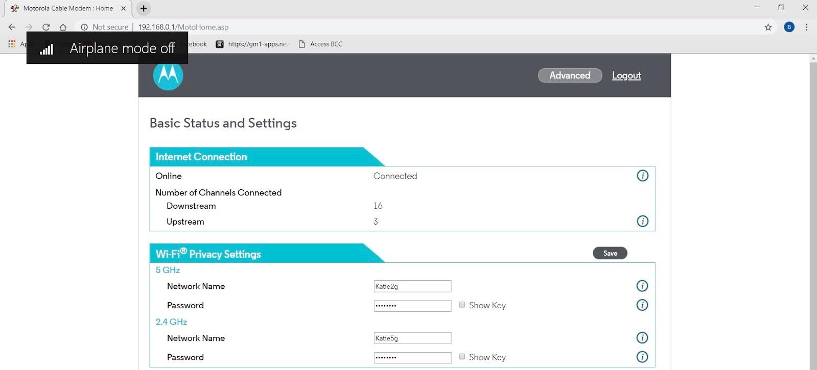Open info icon beside Upstream channels

(642, 221)
